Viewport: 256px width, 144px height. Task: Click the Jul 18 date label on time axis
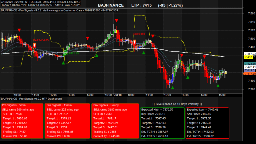pyautogui.click(x=118, y=95)
